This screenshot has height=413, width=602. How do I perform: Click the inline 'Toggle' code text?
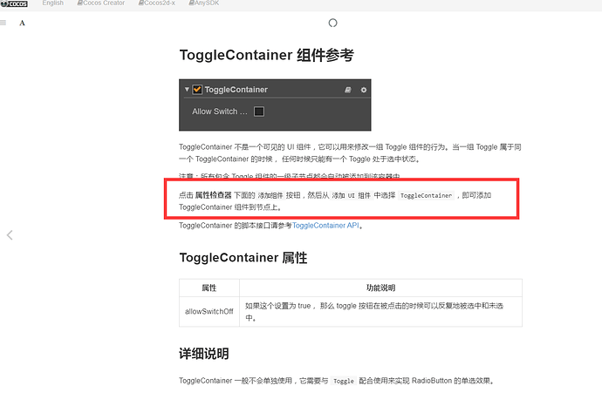click(344, 381)
